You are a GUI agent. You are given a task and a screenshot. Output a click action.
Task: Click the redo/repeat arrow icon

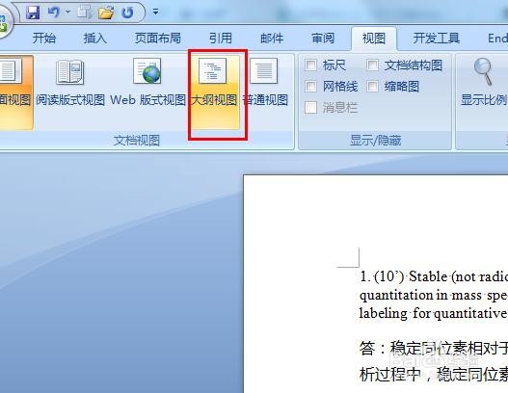(x=127, y=13)
